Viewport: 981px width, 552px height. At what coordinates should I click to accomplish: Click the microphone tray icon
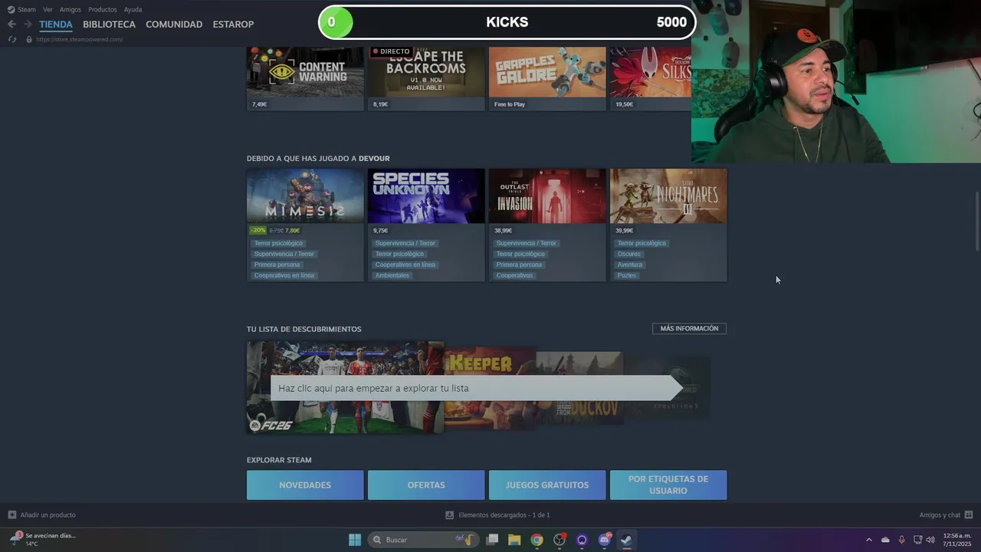point(901,540)
